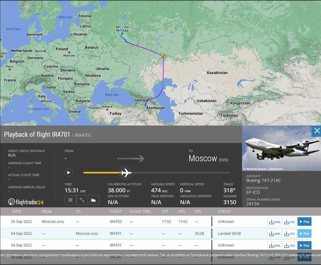Screen dimensions: 321x265
Task: Open the IR4702 flight link
Action: click(x=116, y=222)
